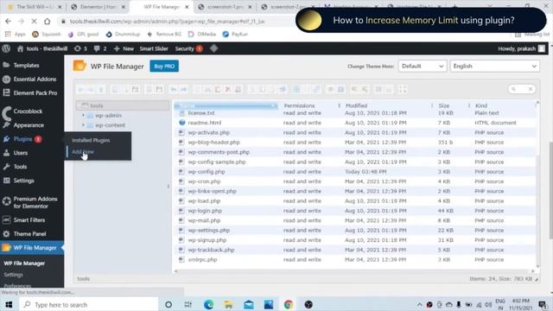Open Users in the admin sidebar
Viewport: 553px width, 311px height.
[21, 153]
